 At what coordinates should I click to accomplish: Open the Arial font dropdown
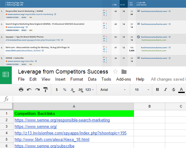112,90
